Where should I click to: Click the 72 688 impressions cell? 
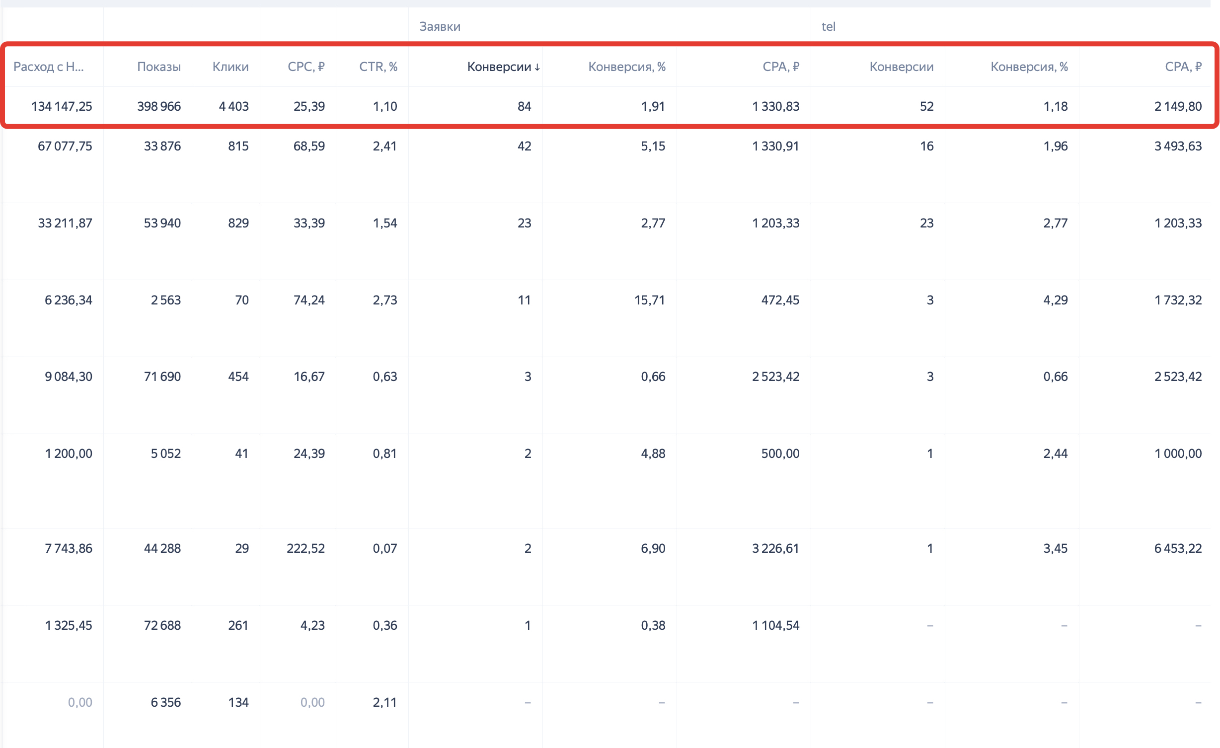pyautogui.click(x=162, y=625)
